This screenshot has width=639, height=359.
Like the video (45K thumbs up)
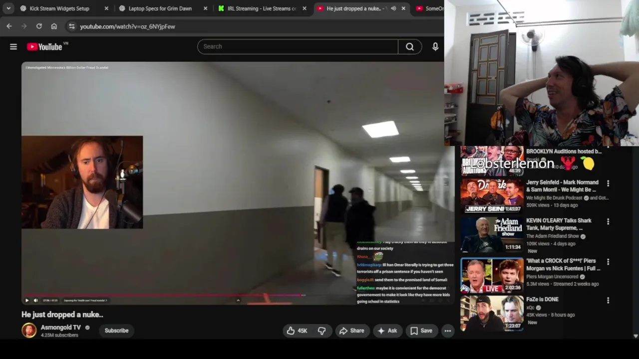(x=297, y=331)
